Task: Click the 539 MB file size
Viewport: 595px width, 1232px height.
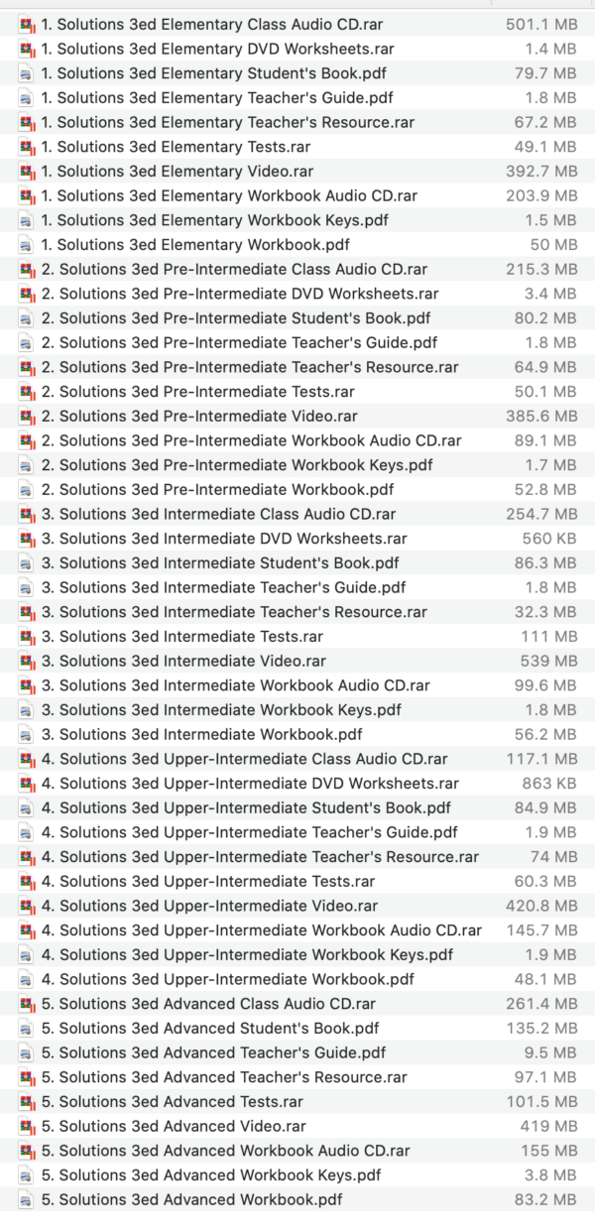Action: pyautogui.click(x=548, y=661)
